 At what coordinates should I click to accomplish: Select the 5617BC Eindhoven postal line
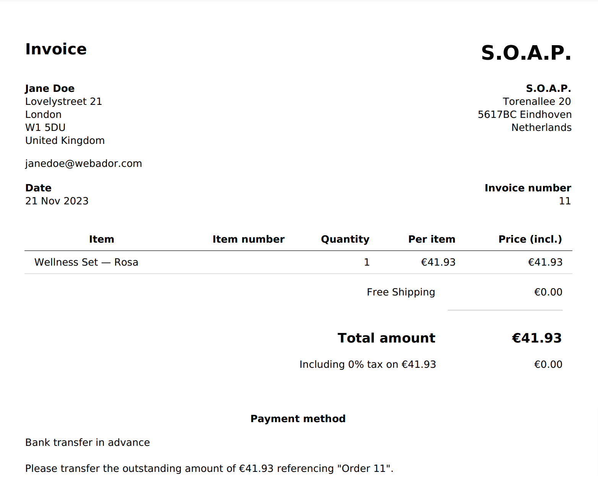524,114
